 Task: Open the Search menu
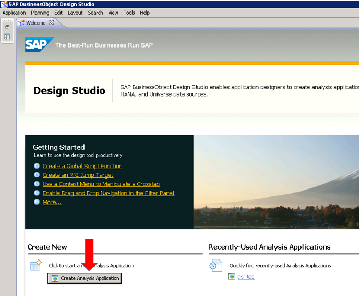coord(95,13)
